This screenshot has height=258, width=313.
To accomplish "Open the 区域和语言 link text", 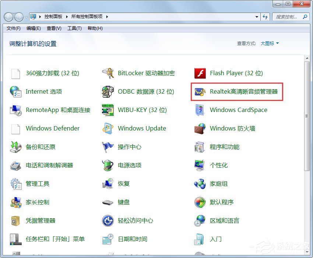I will tap(225, 221).
